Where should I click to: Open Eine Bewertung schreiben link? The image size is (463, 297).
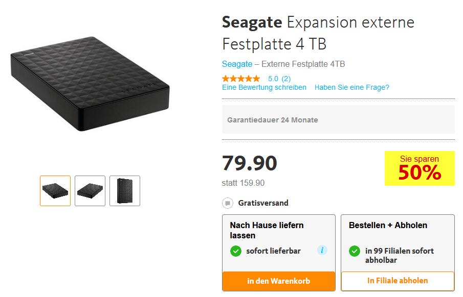264,87
